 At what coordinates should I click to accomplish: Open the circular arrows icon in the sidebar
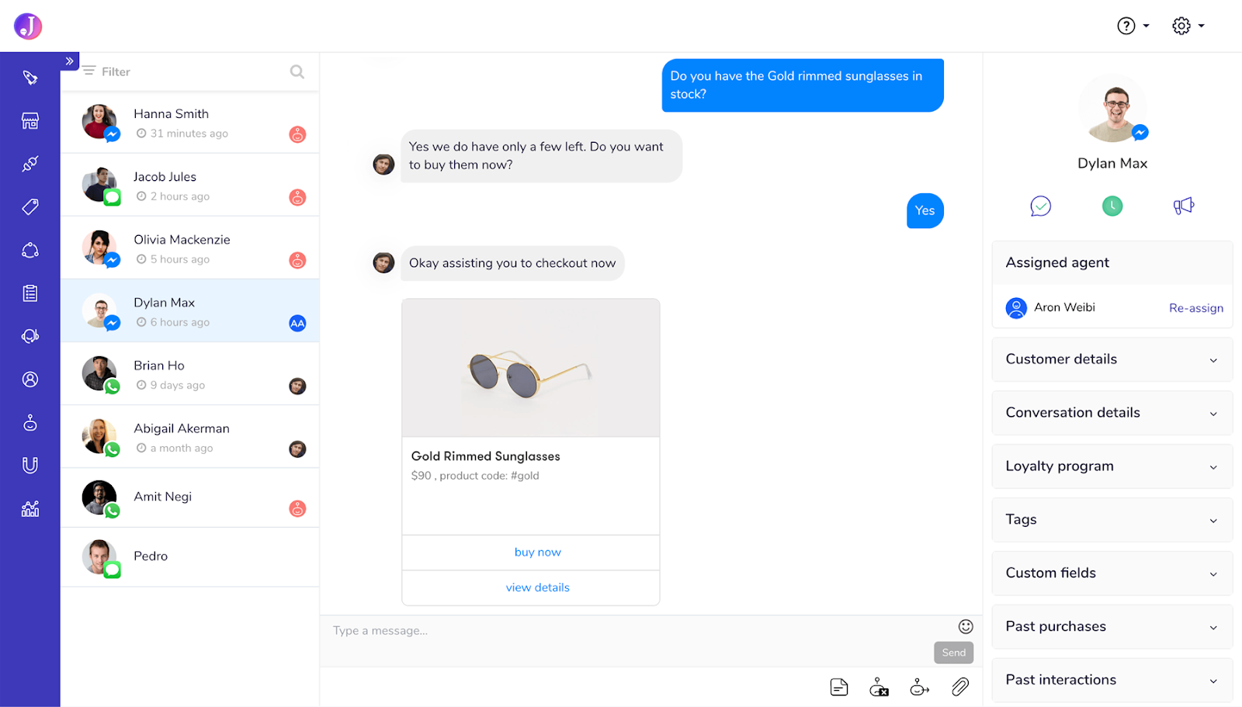click(30, 250)
